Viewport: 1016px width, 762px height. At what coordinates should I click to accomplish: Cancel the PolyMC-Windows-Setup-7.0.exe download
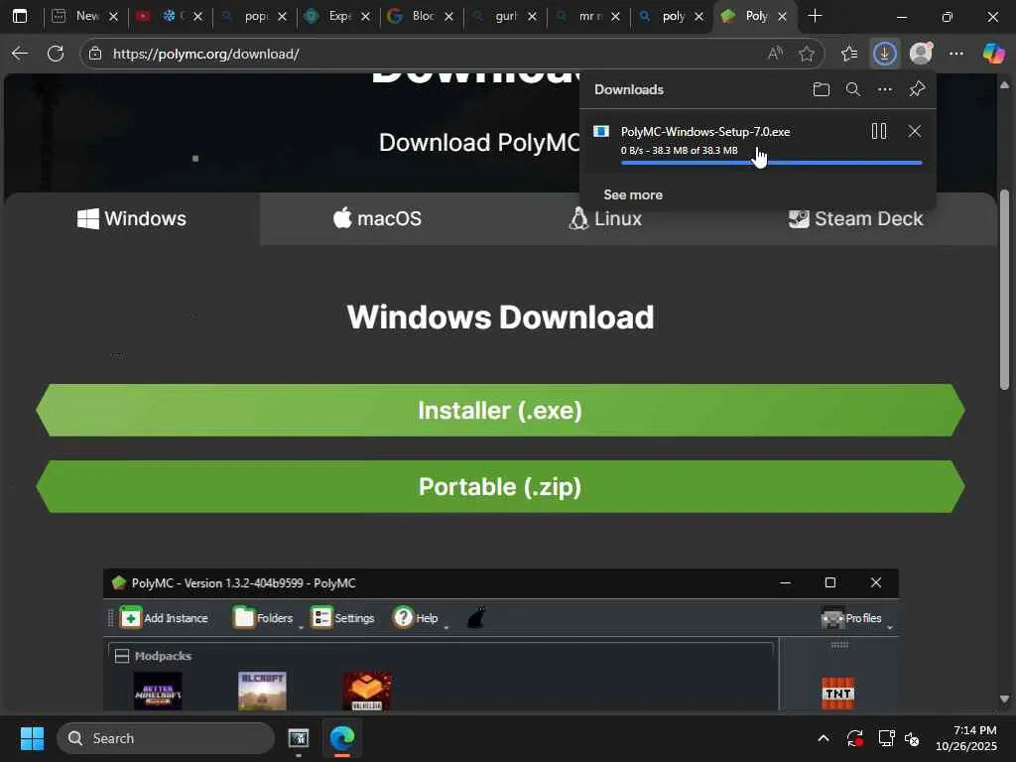914,132
